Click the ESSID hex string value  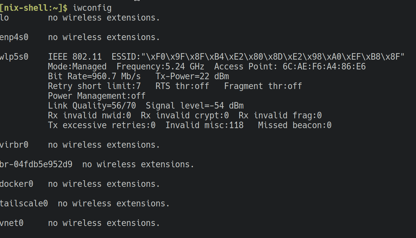tap(273, 57)
